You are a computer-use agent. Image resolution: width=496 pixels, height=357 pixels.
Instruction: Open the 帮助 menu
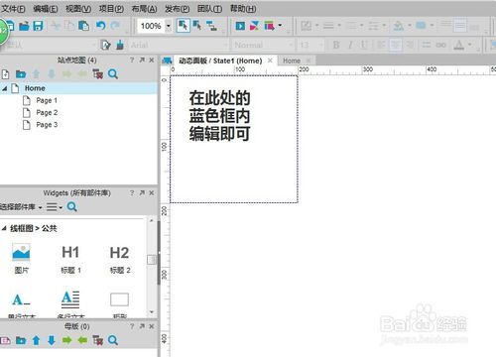coord(243,9)
